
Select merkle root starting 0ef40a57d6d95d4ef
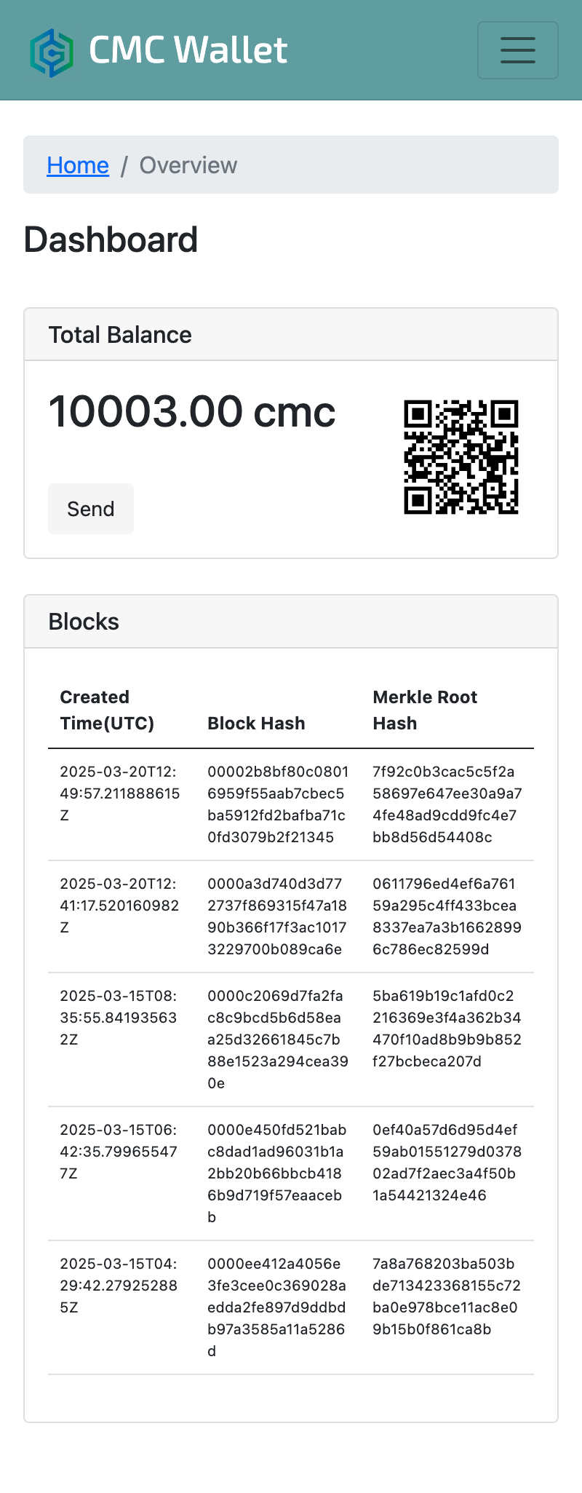pos(447,1163)
